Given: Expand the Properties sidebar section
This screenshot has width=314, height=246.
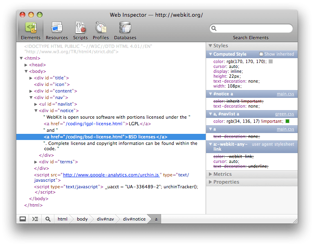Looking at the screenshot, I should coord(210,182).
